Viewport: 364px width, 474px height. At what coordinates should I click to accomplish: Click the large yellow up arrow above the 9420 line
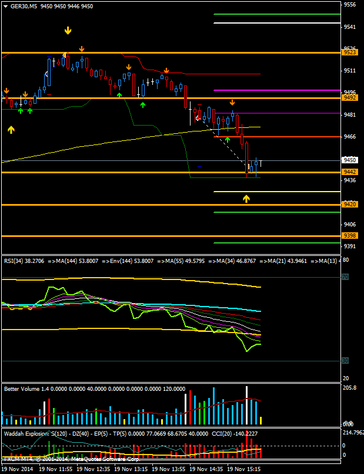[246, 199]
